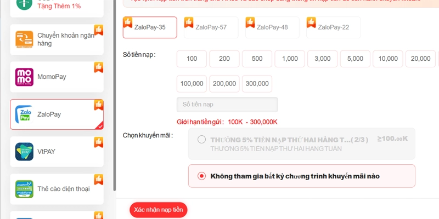Open Chuyển khoản ngân hàng payment method
This screenshot has height=219, width=439.
click(57, 39)
